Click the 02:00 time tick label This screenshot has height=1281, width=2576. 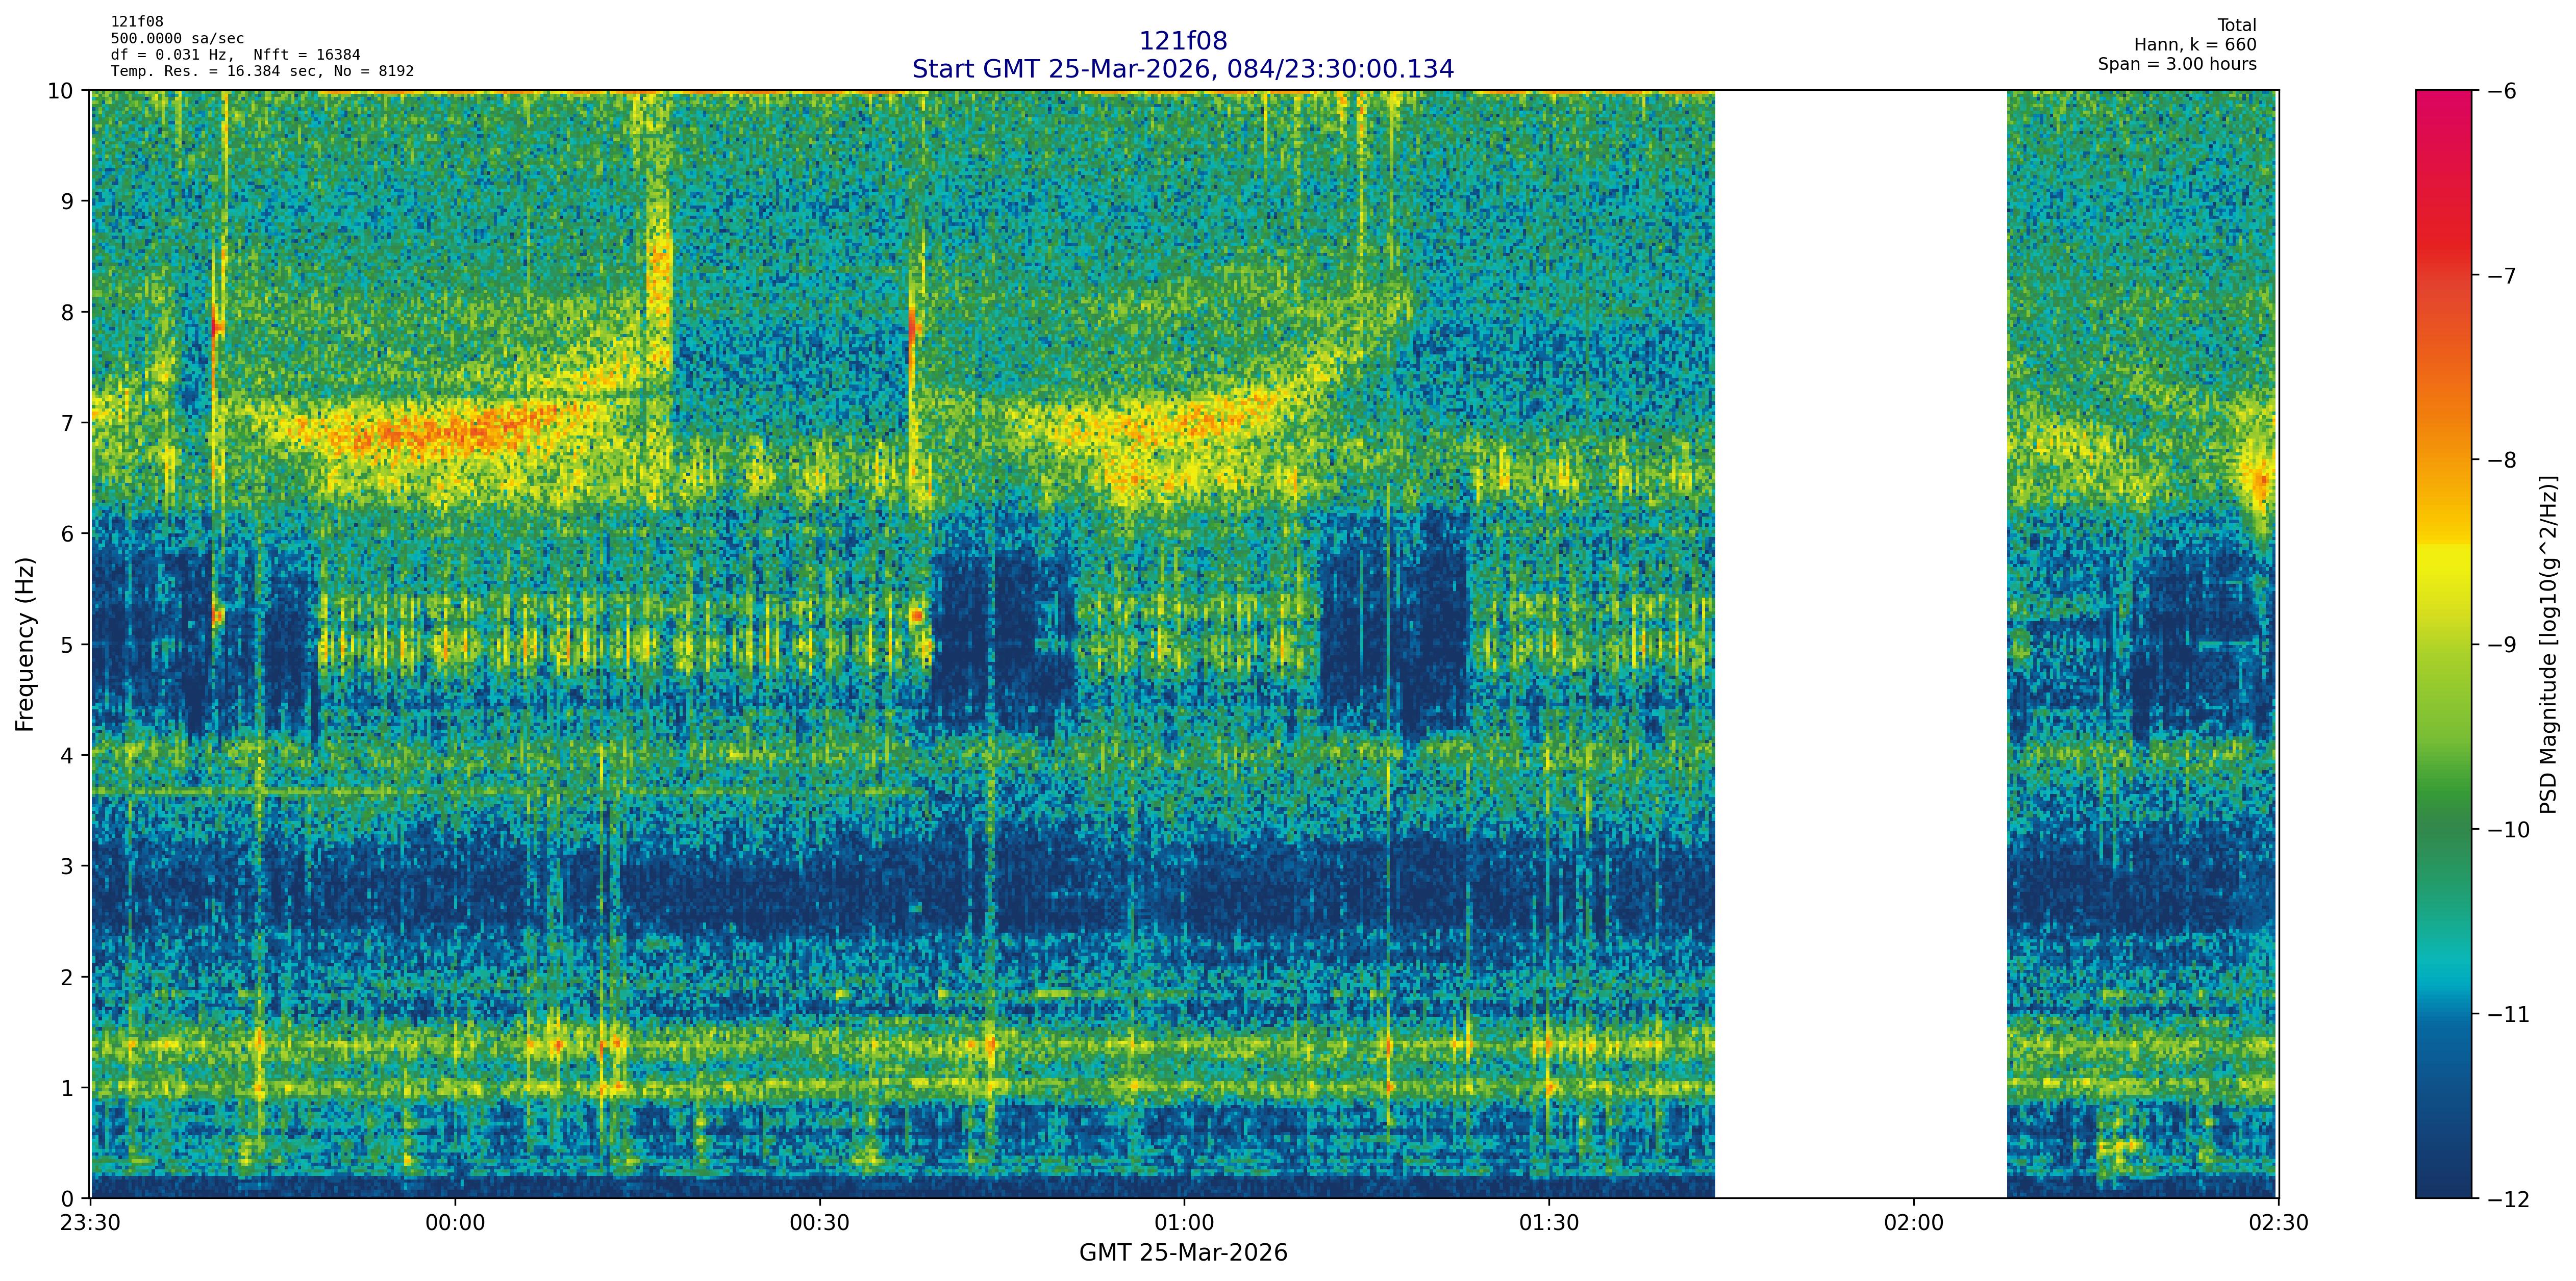pyautogui.click(x=1913, y=1223)
